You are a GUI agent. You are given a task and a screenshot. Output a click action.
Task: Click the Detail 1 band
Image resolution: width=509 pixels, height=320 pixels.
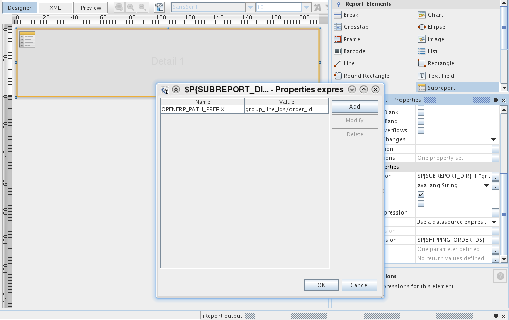[x=167, y=62]
